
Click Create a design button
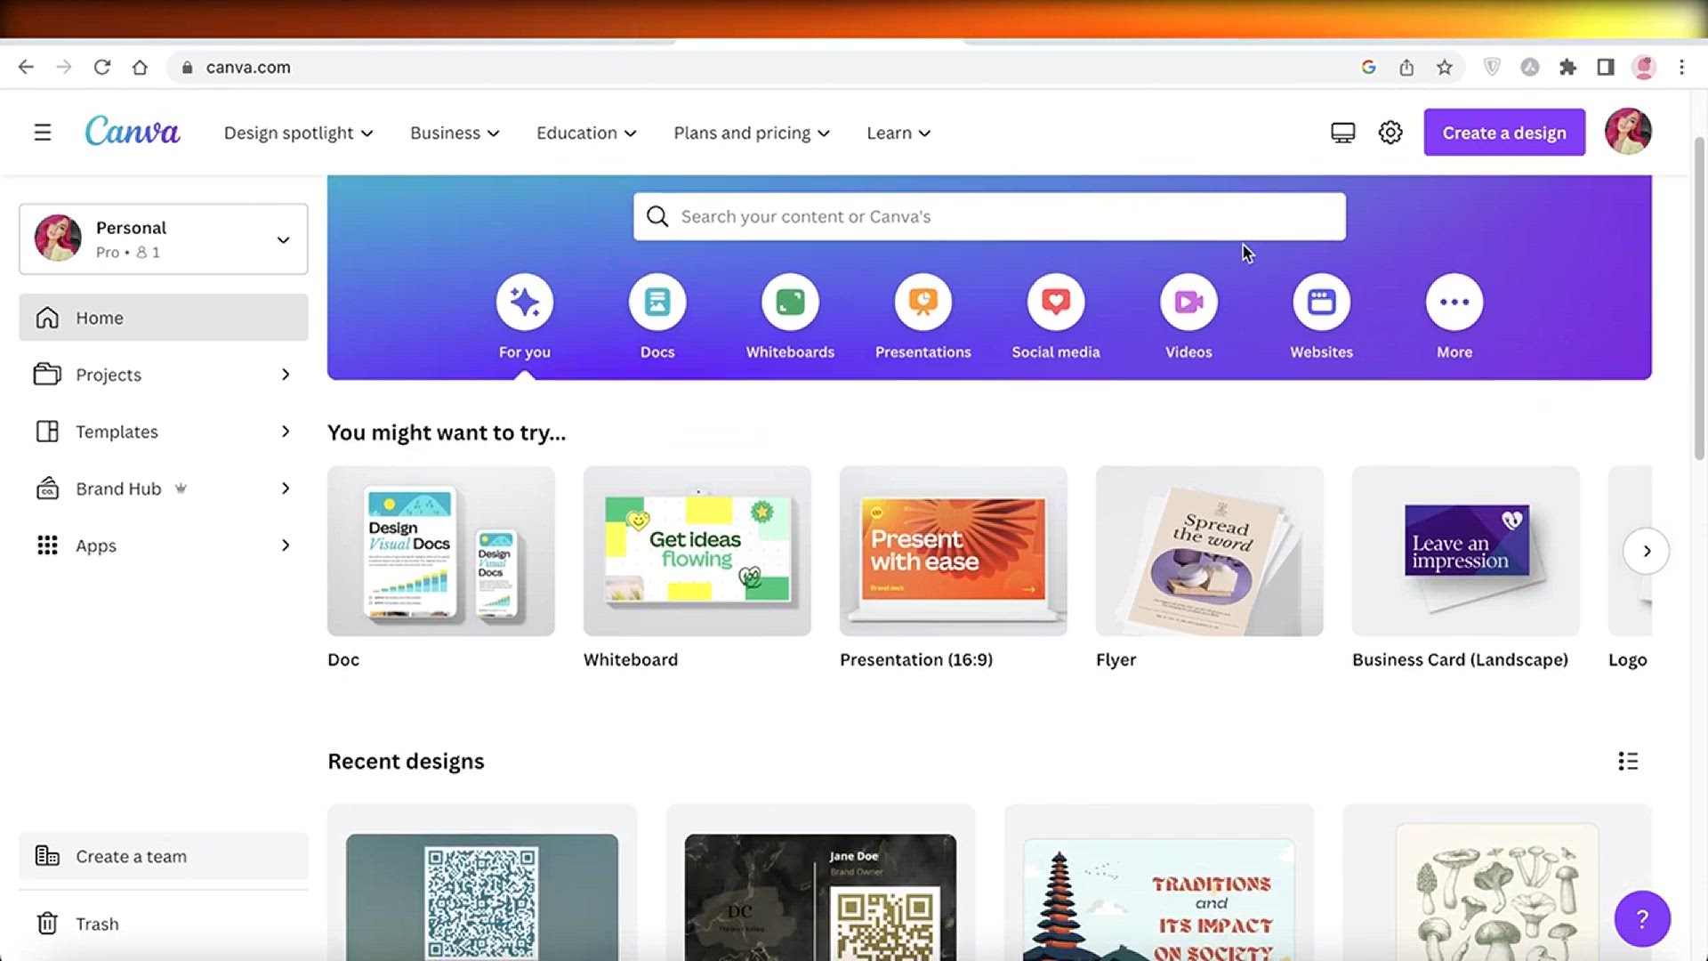click(x=1504, y=133)
